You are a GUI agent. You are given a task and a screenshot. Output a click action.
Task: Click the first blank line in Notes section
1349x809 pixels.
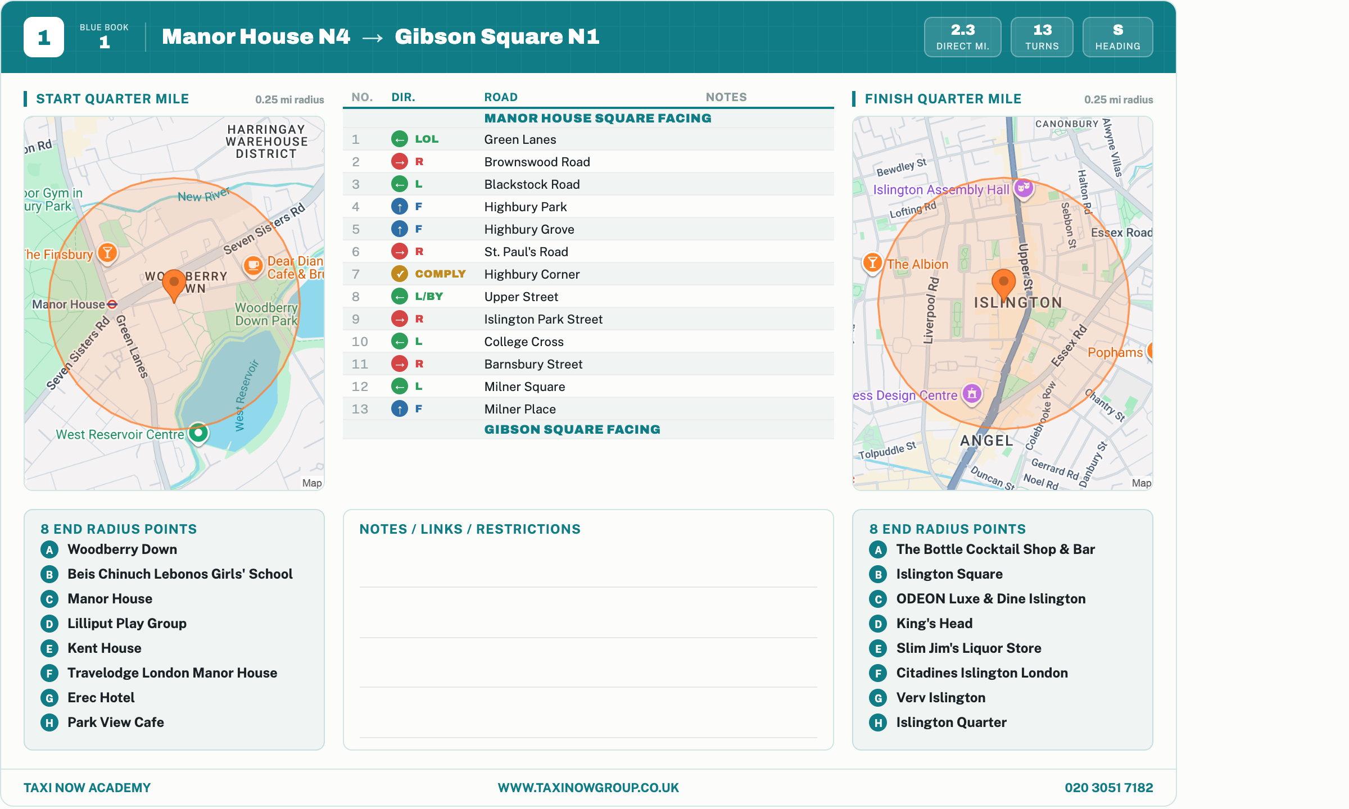tap(589, 587)
